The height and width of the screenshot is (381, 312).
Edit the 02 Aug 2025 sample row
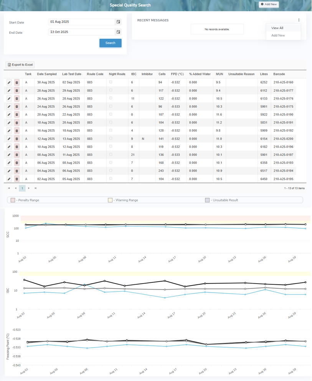coord(9,179)
